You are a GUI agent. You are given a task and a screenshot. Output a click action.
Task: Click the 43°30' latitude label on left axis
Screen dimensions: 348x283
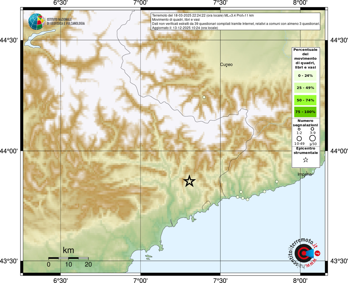tap(9, 261)
